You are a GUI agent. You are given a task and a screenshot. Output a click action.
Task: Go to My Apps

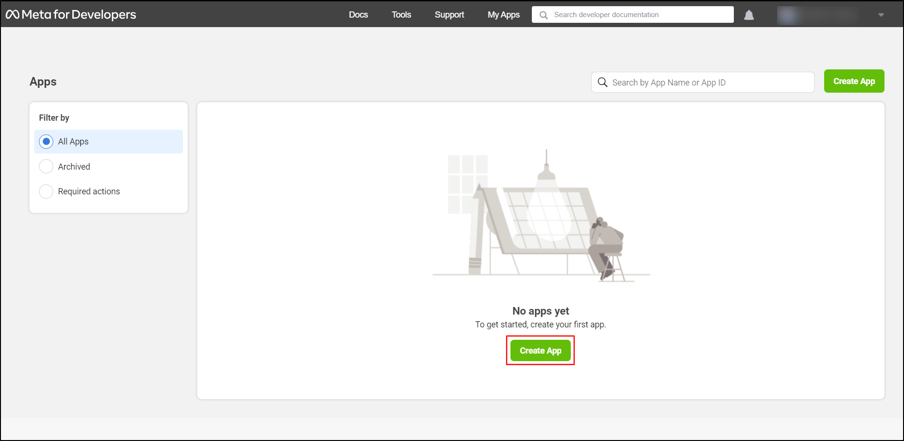point(503,15)
